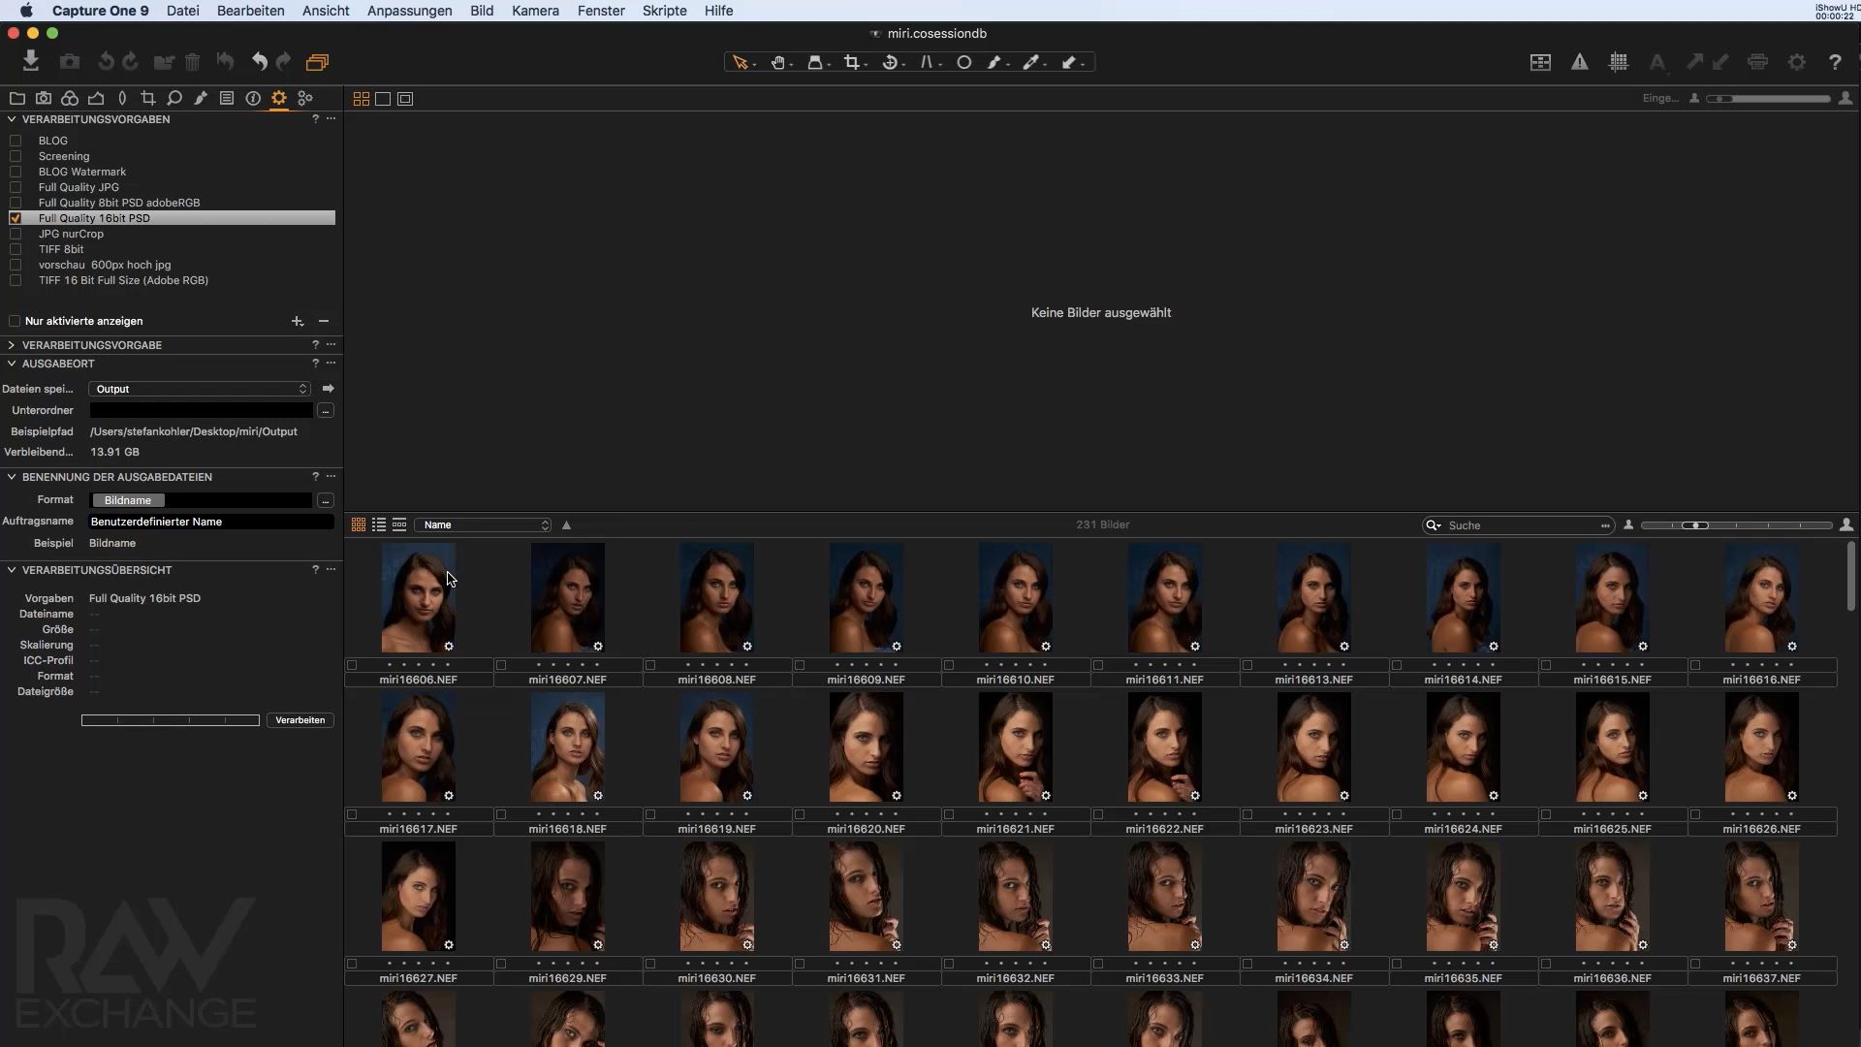Enable the BLOG Watermark recipe checkbox
The width and height of the screenshot is (1861, 1047).
[x=16, y=172]
